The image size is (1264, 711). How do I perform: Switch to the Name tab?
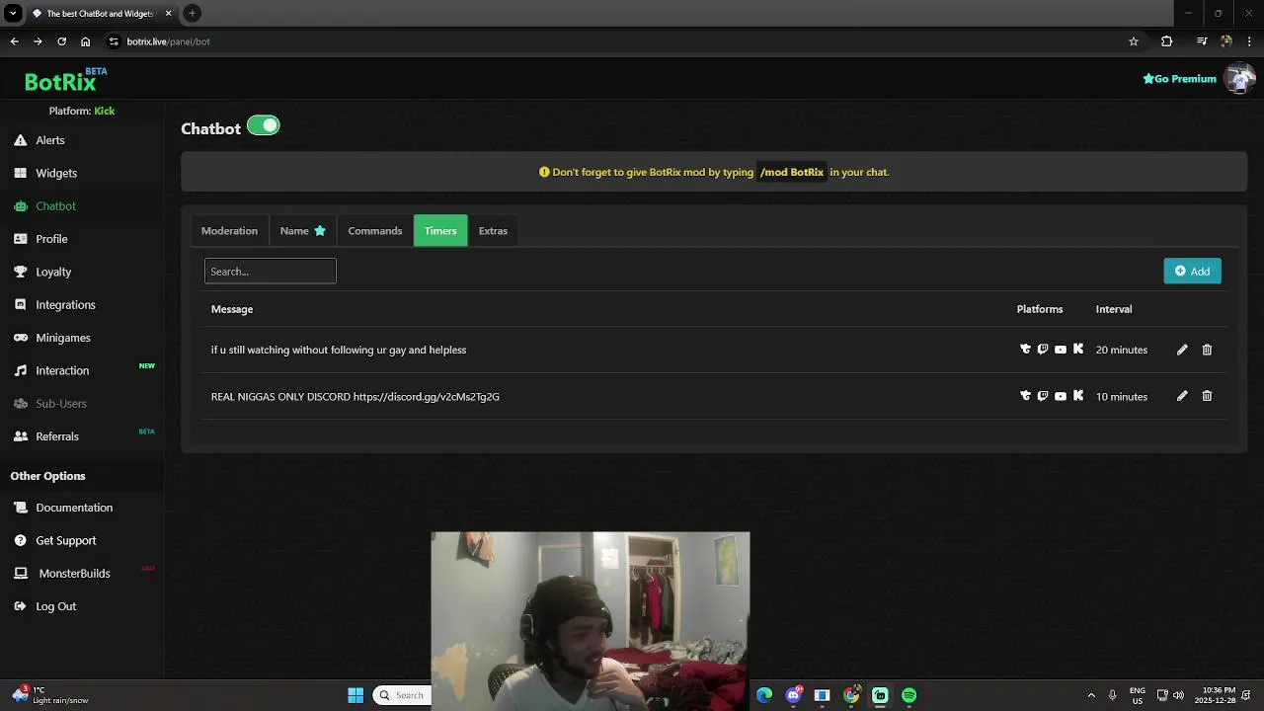pos(302,231)
